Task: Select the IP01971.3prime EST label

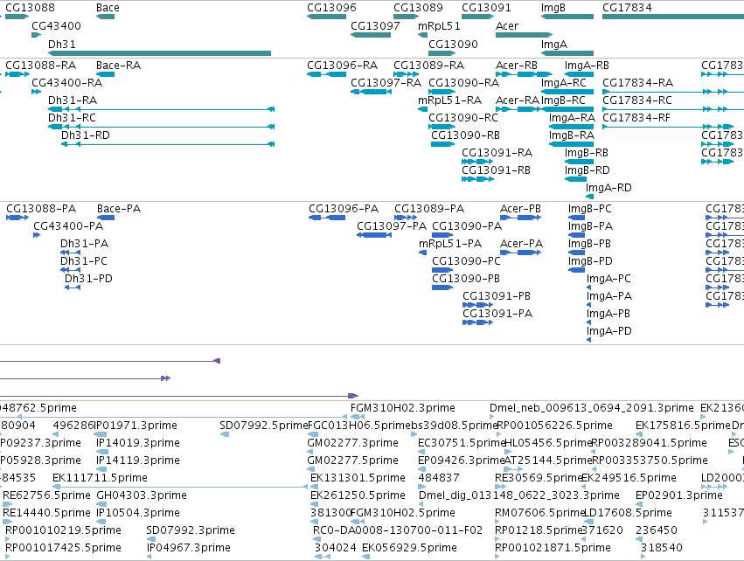Action: 136,426
